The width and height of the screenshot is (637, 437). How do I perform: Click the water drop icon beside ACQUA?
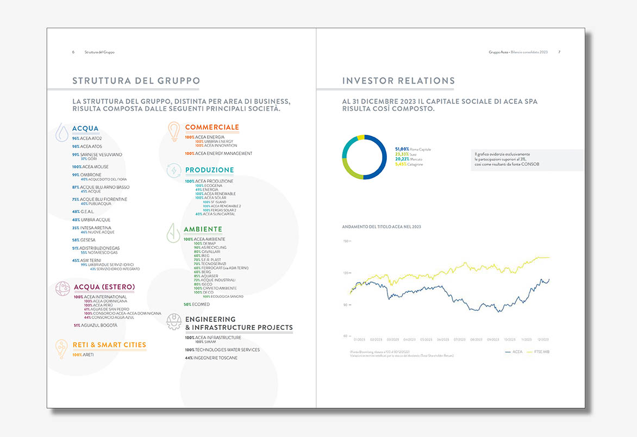pos(62,133)
